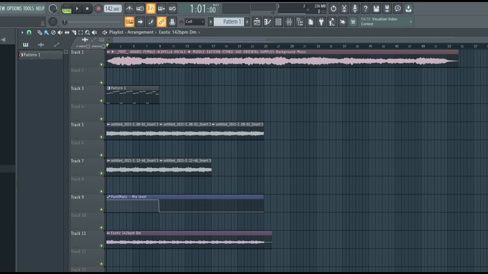Viewport: 488px width, 274px height.
Task: Open the content library cart icon
Action: tap(353, 22)
